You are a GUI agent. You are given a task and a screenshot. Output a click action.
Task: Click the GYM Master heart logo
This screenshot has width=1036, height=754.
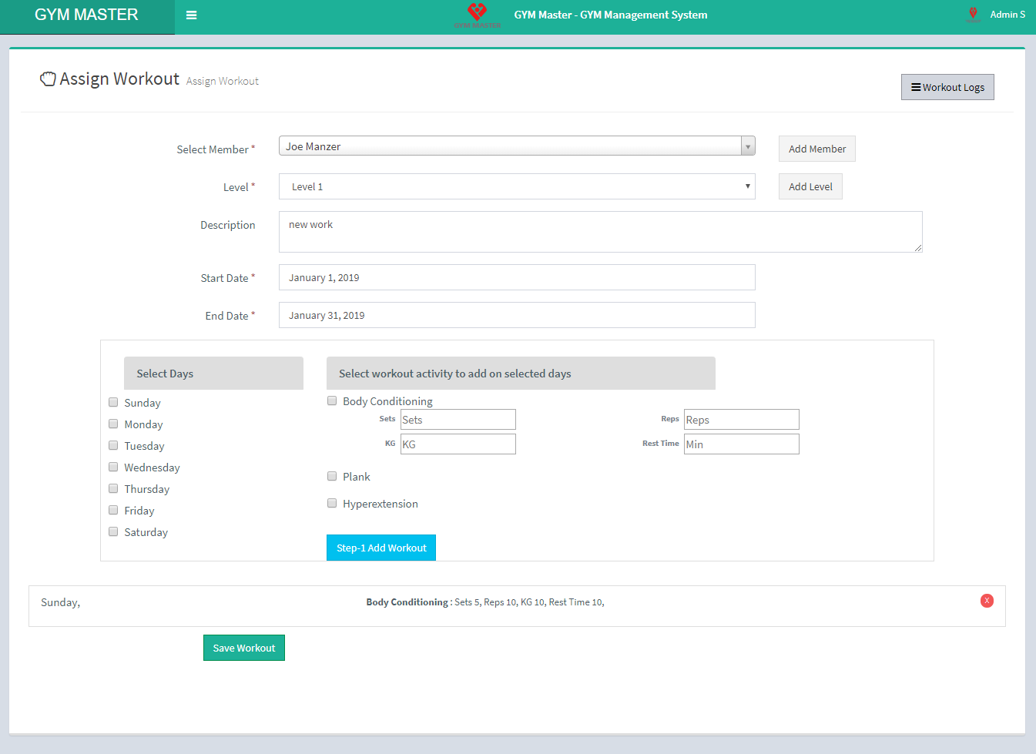pyautogui.click(x=477, y=12)
